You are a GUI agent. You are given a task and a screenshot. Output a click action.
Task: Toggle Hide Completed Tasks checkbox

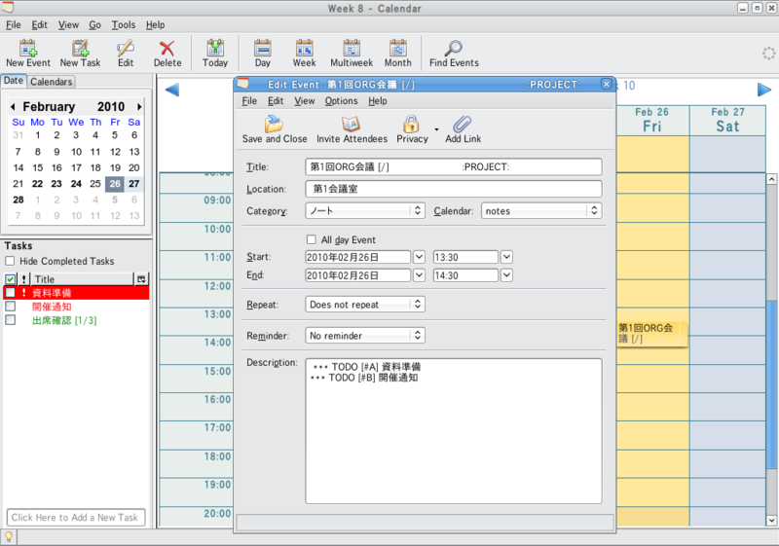[x=10, y=261]
